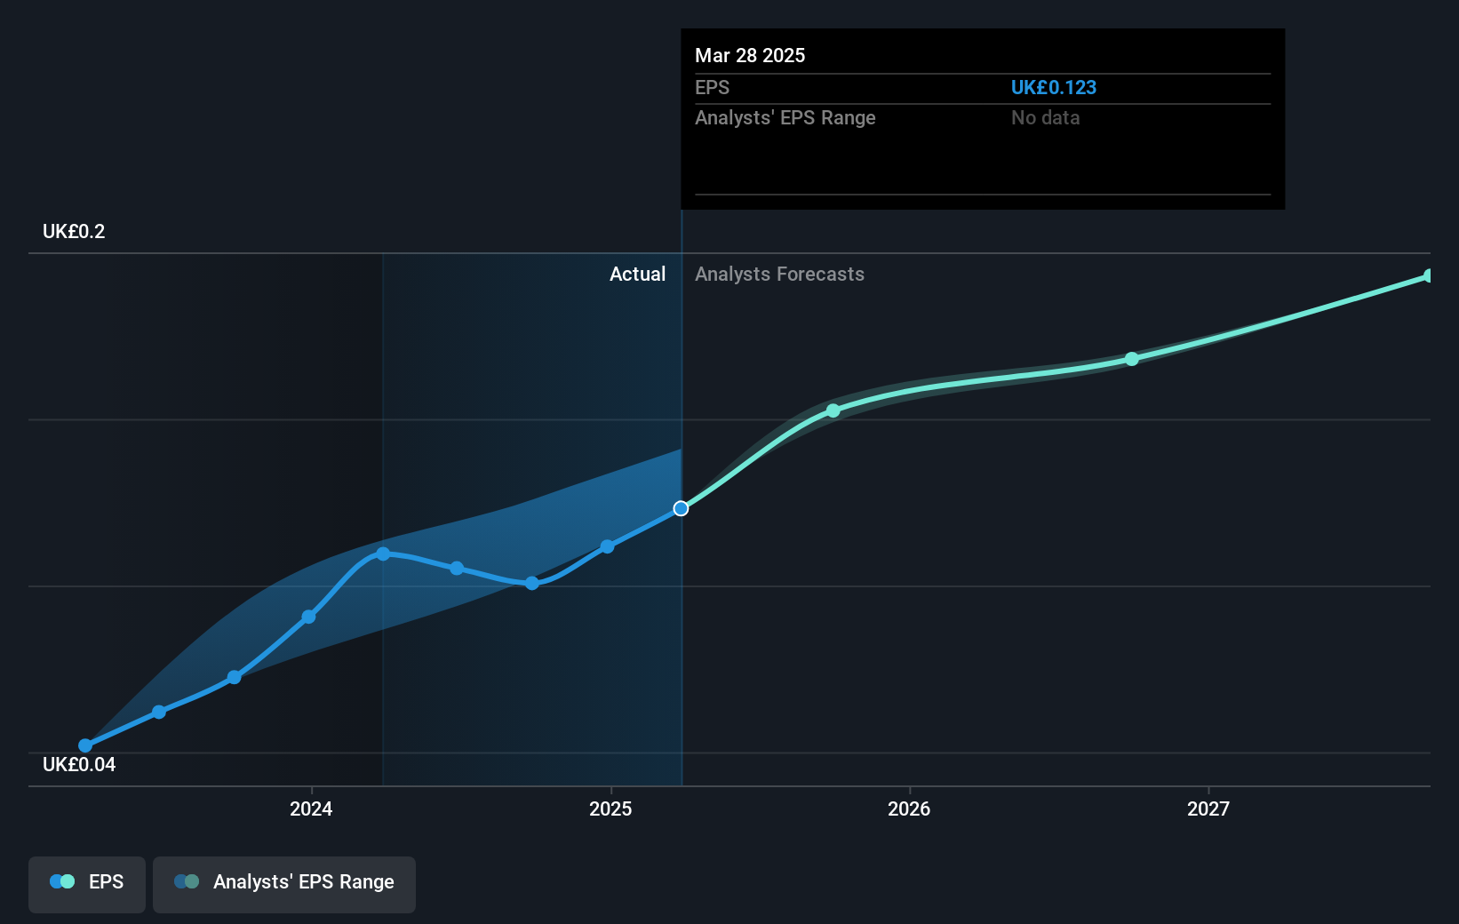The image size is (1459, 924).
Task: Click the second EPS data point in mid-2023
Action: click(159, 712)
